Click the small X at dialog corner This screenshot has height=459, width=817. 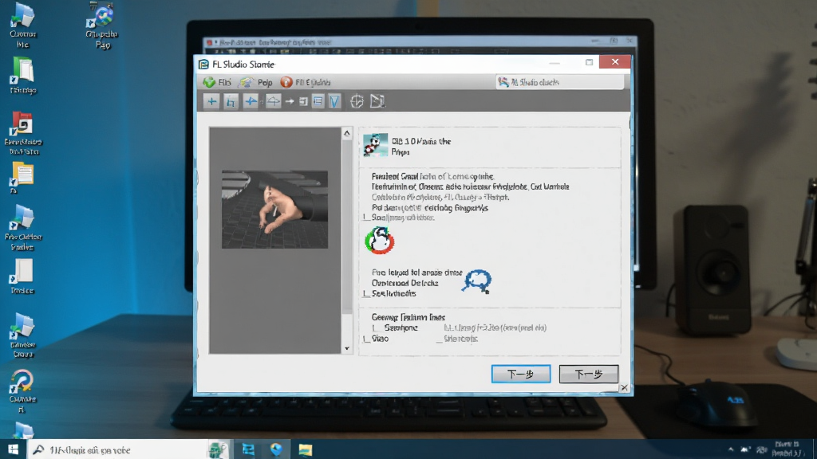click(x=624, y=388)
